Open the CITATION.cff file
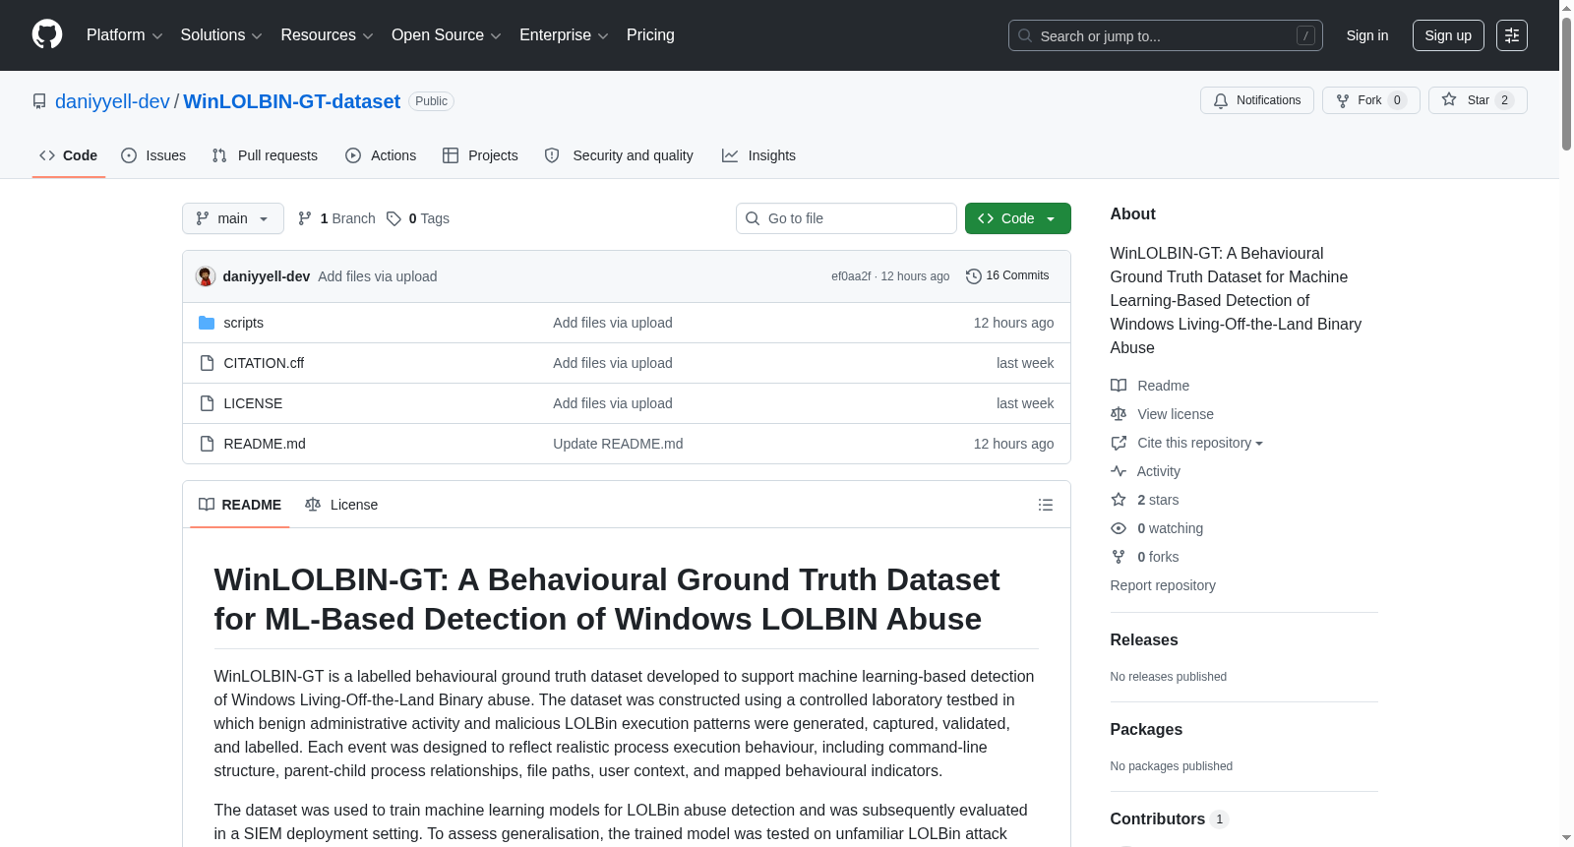The height and width of the screenshot is (847, 1574). (x=264, y=363)
